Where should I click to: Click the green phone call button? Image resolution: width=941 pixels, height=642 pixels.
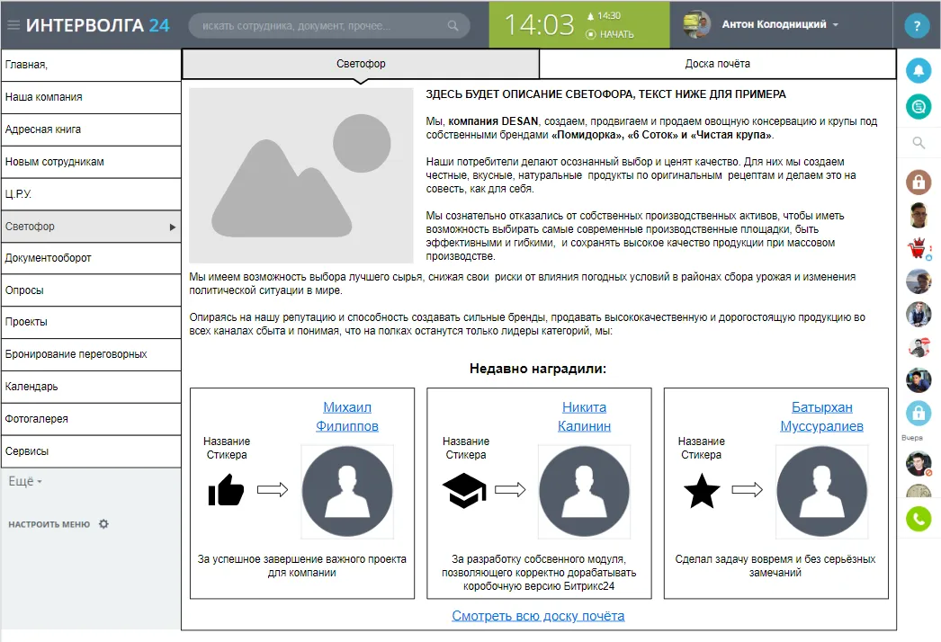[x=918, y=519]
